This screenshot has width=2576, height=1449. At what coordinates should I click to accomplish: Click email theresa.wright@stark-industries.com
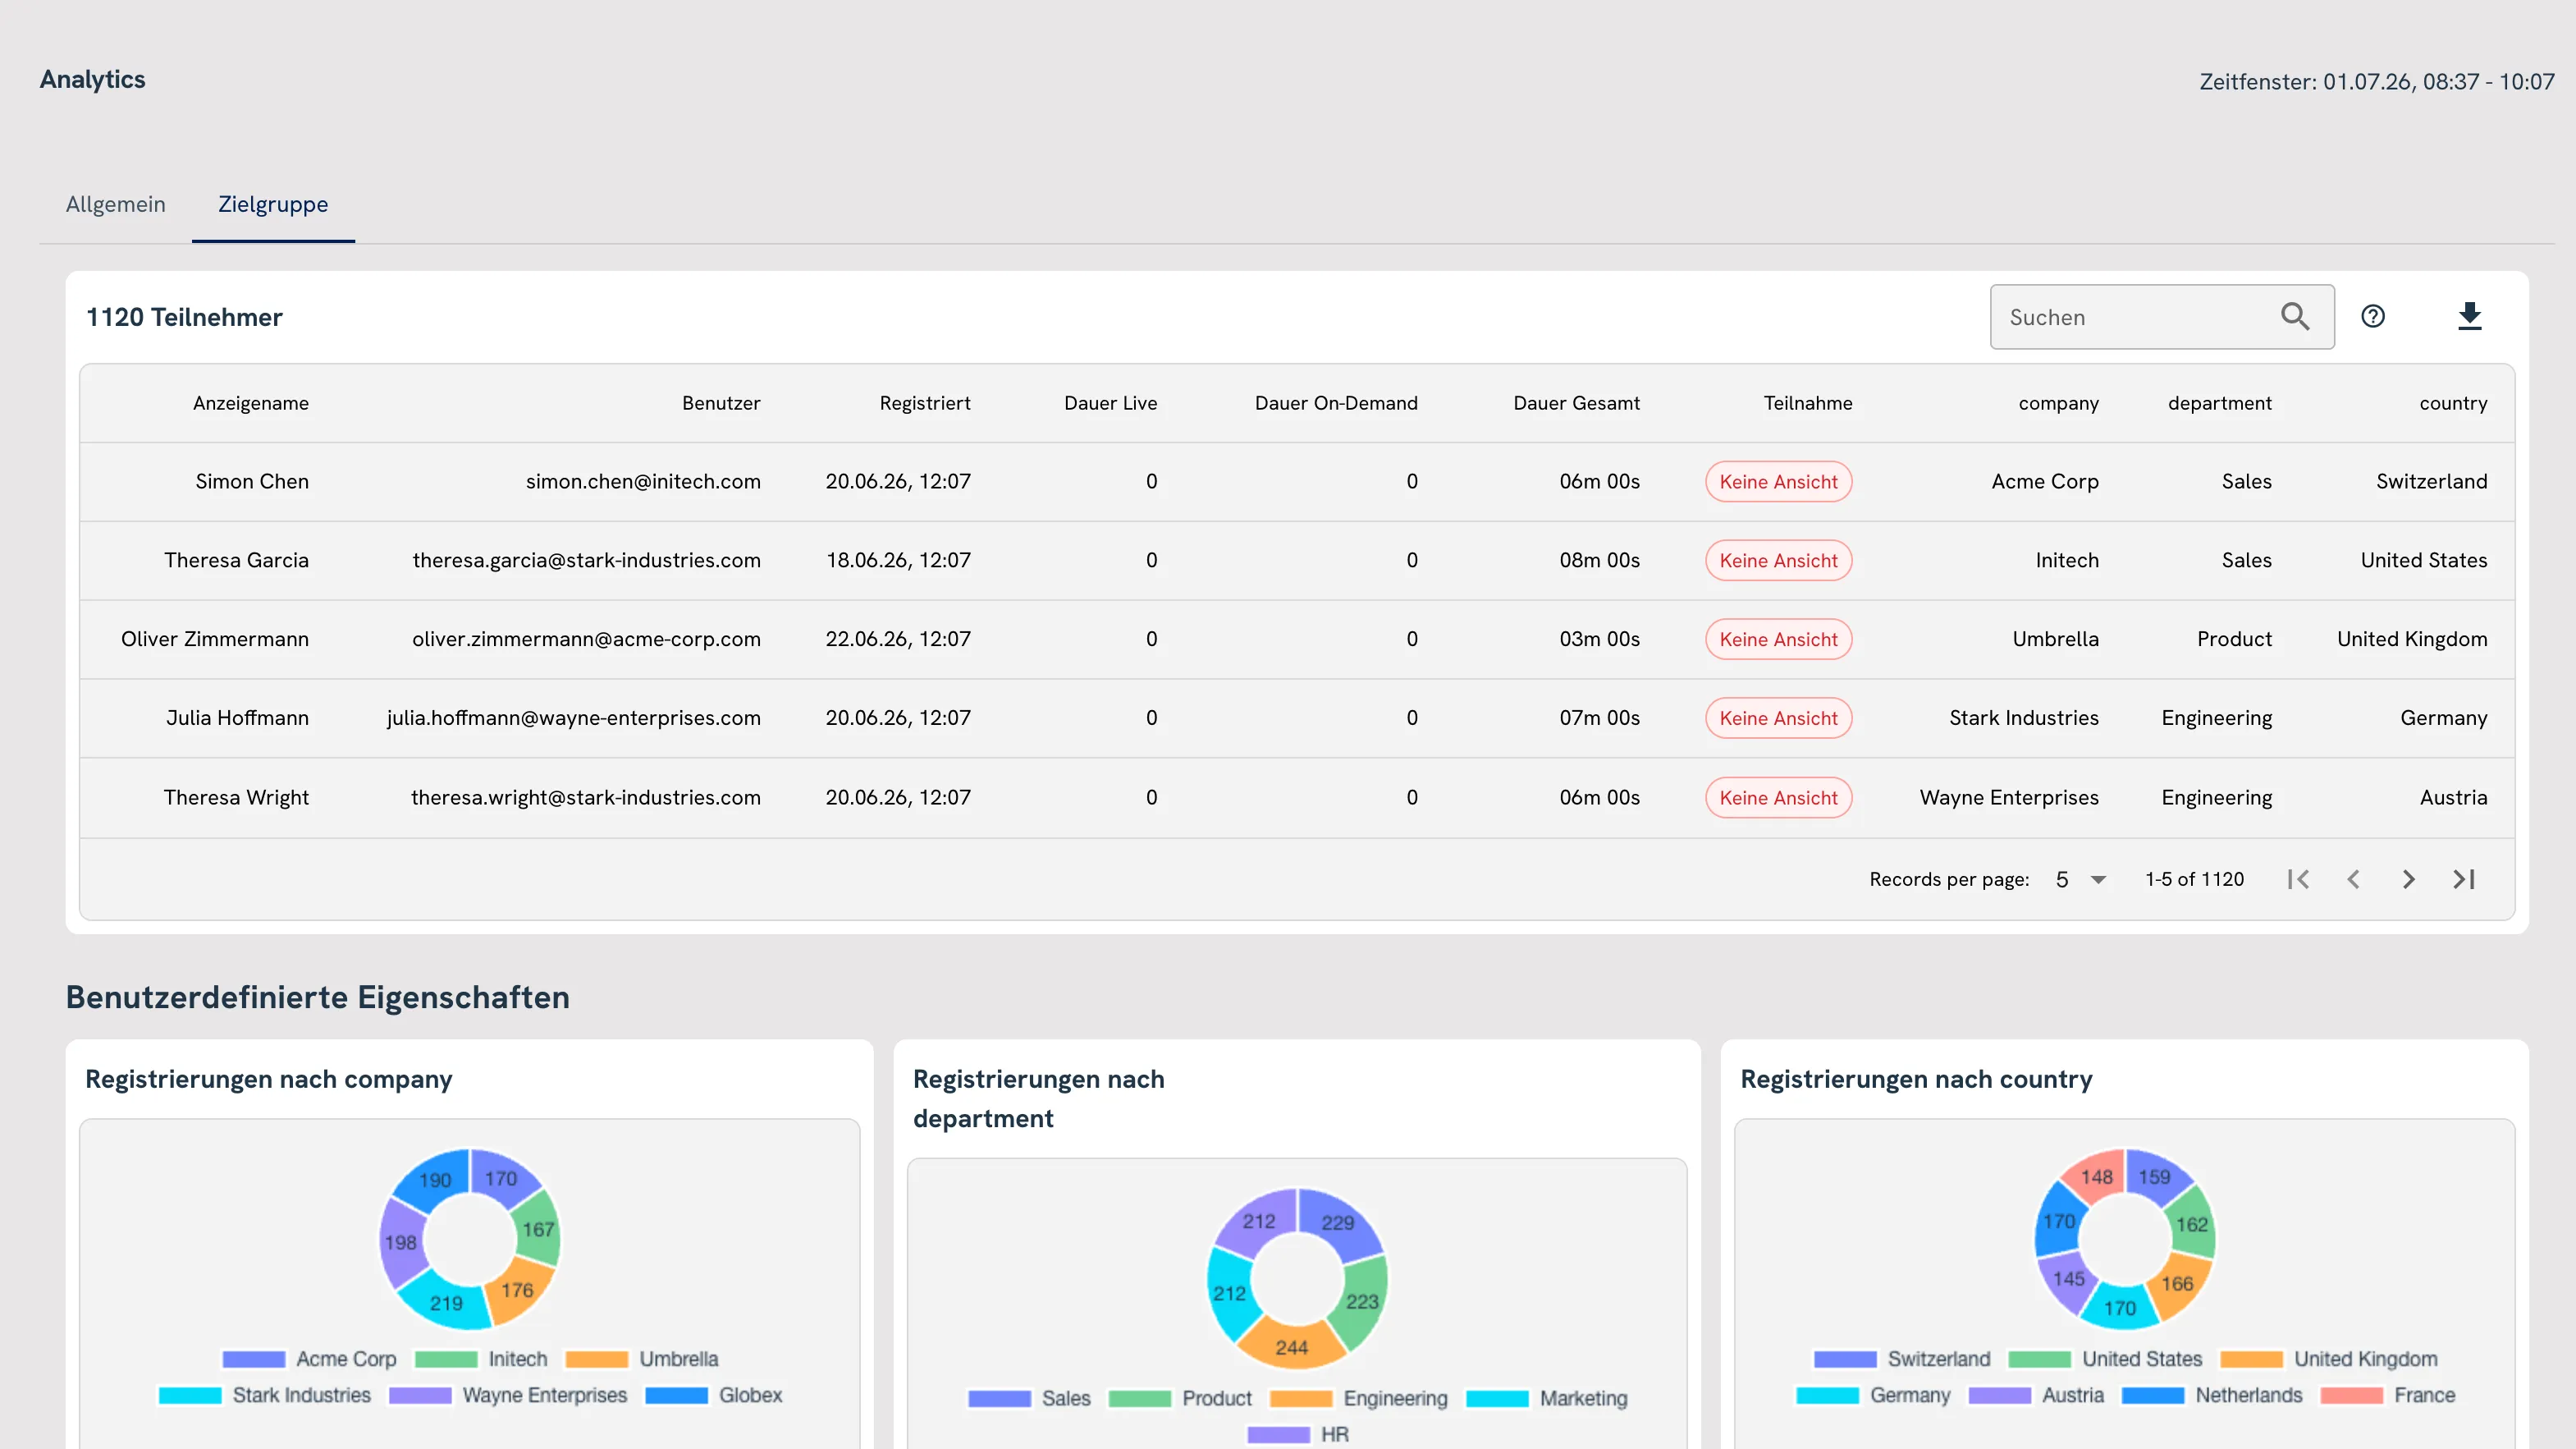pyautogui.click(x=585, y=797)
